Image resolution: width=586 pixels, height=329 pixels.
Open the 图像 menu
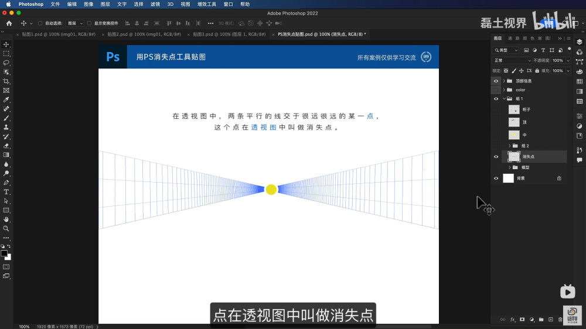88,4
